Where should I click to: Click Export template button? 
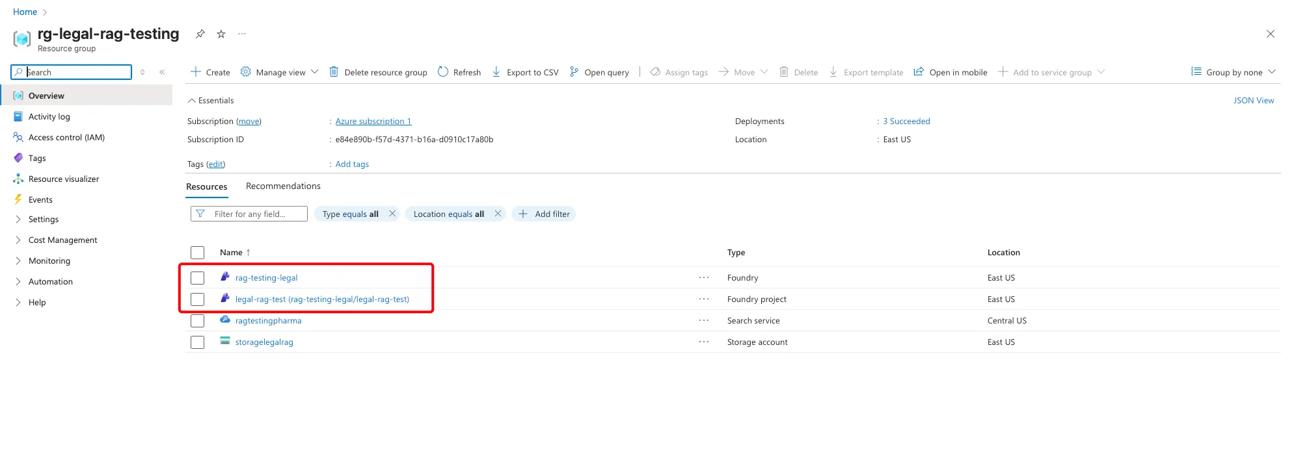(866, 72)
